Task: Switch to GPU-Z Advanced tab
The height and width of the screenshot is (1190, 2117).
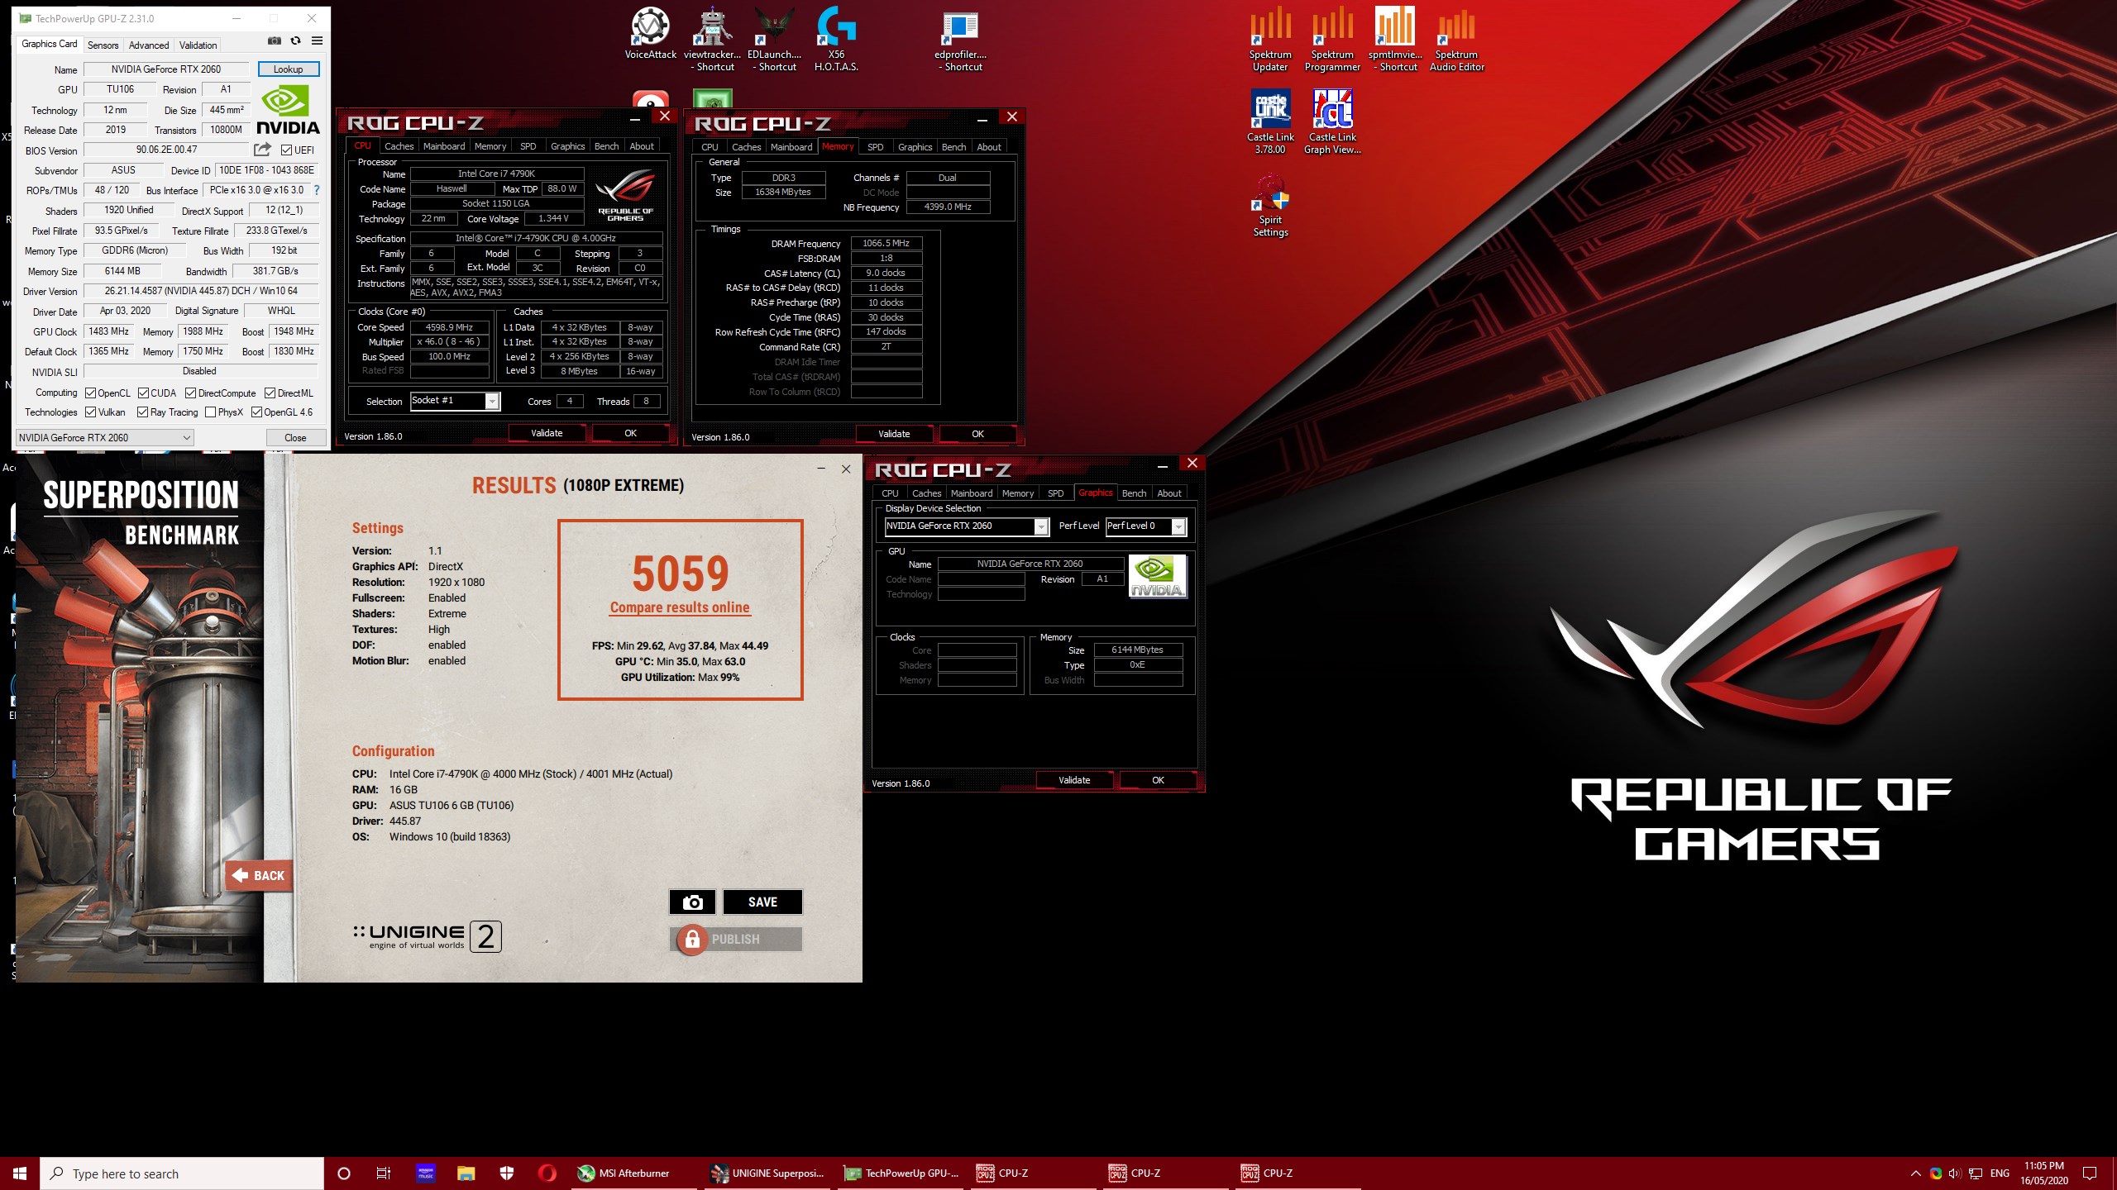Action: [x=149, y=45]
